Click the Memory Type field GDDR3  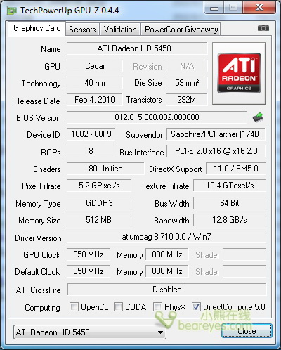[99, 203]
